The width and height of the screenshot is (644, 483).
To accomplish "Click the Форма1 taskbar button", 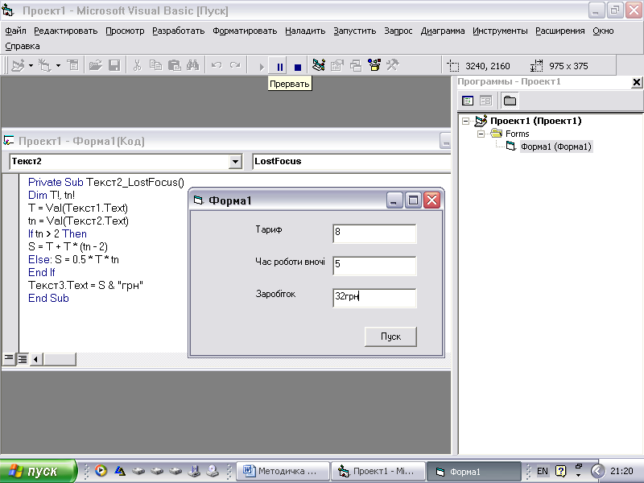I will click(x=474, y=472).
